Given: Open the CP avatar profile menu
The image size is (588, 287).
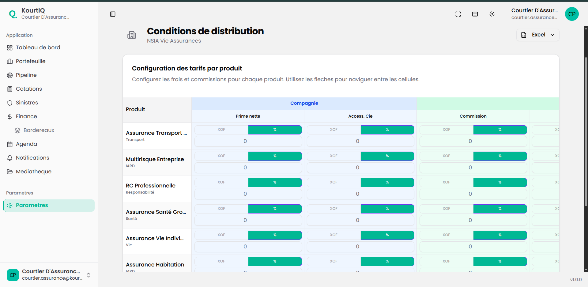Looking at the screenshot, I should [572, 14].
